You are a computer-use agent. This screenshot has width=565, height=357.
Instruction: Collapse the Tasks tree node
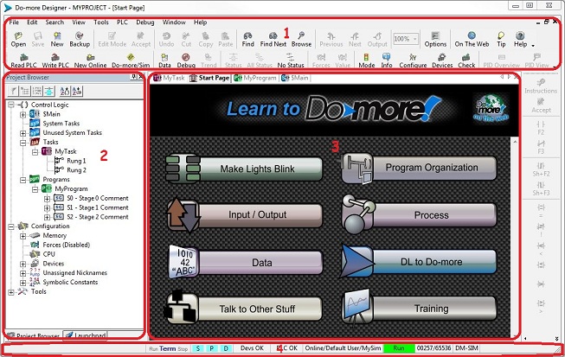point(22,142)
